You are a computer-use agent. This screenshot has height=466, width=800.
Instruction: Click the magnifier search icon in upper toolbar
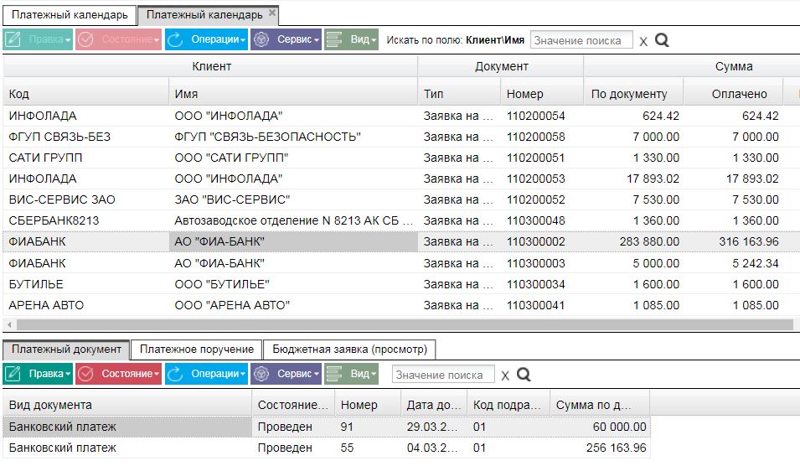tap(662, 40)
